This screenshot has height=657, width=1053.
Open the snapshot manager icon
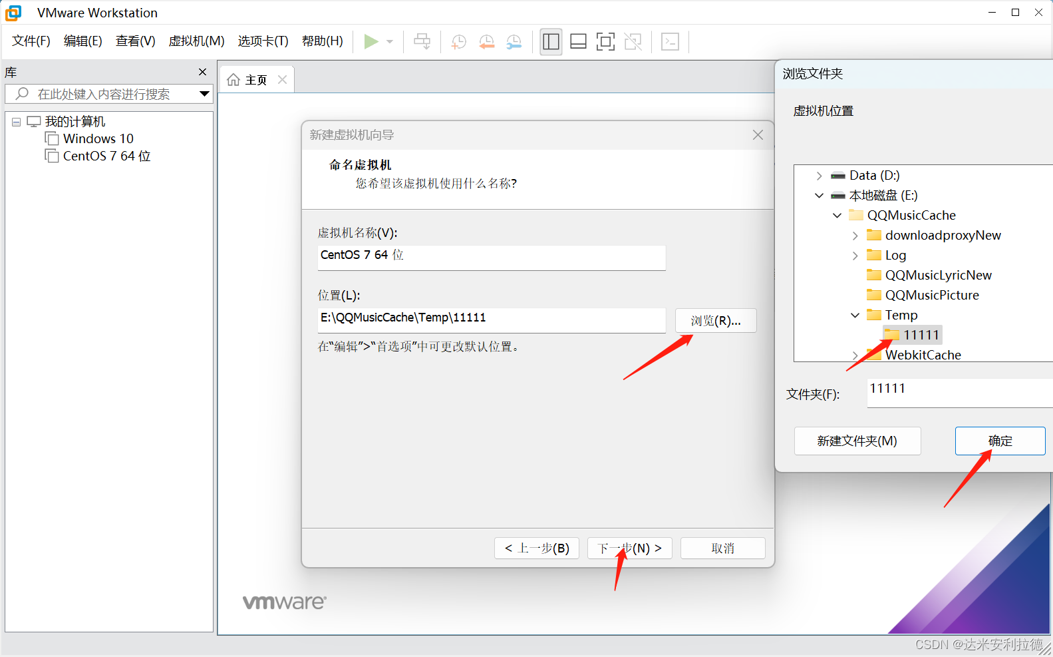514,42
